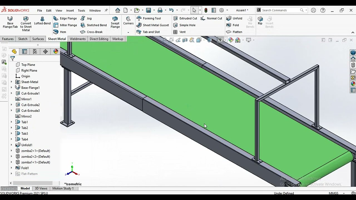Select the Miter Flange tool
This screenshot has height=200, width=356.
(x=65, y=25)
